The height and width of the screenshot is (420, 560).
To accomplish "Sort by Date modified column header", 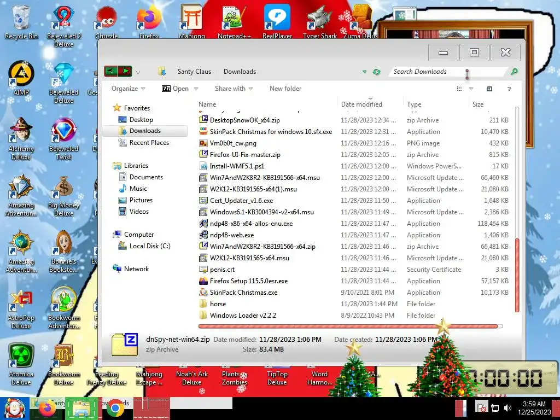I will [370, 104].
